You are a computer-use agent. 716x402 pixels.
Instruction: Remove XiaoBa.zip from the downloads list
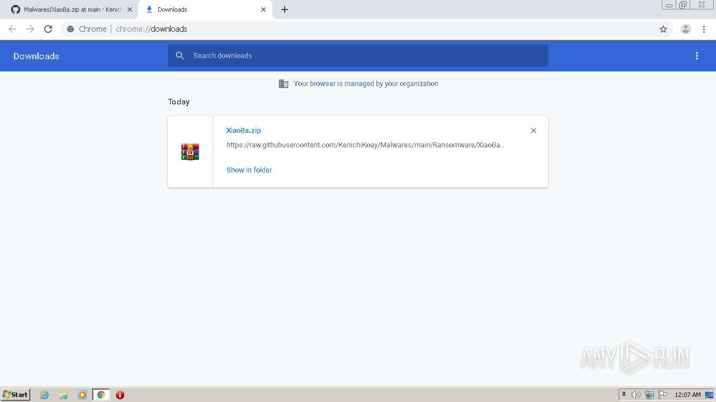pos(534,131)
